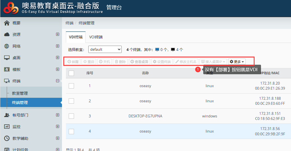Select the checkbox for terminal row 1
The height and width of the screenshot is (151, 291).
71,86
